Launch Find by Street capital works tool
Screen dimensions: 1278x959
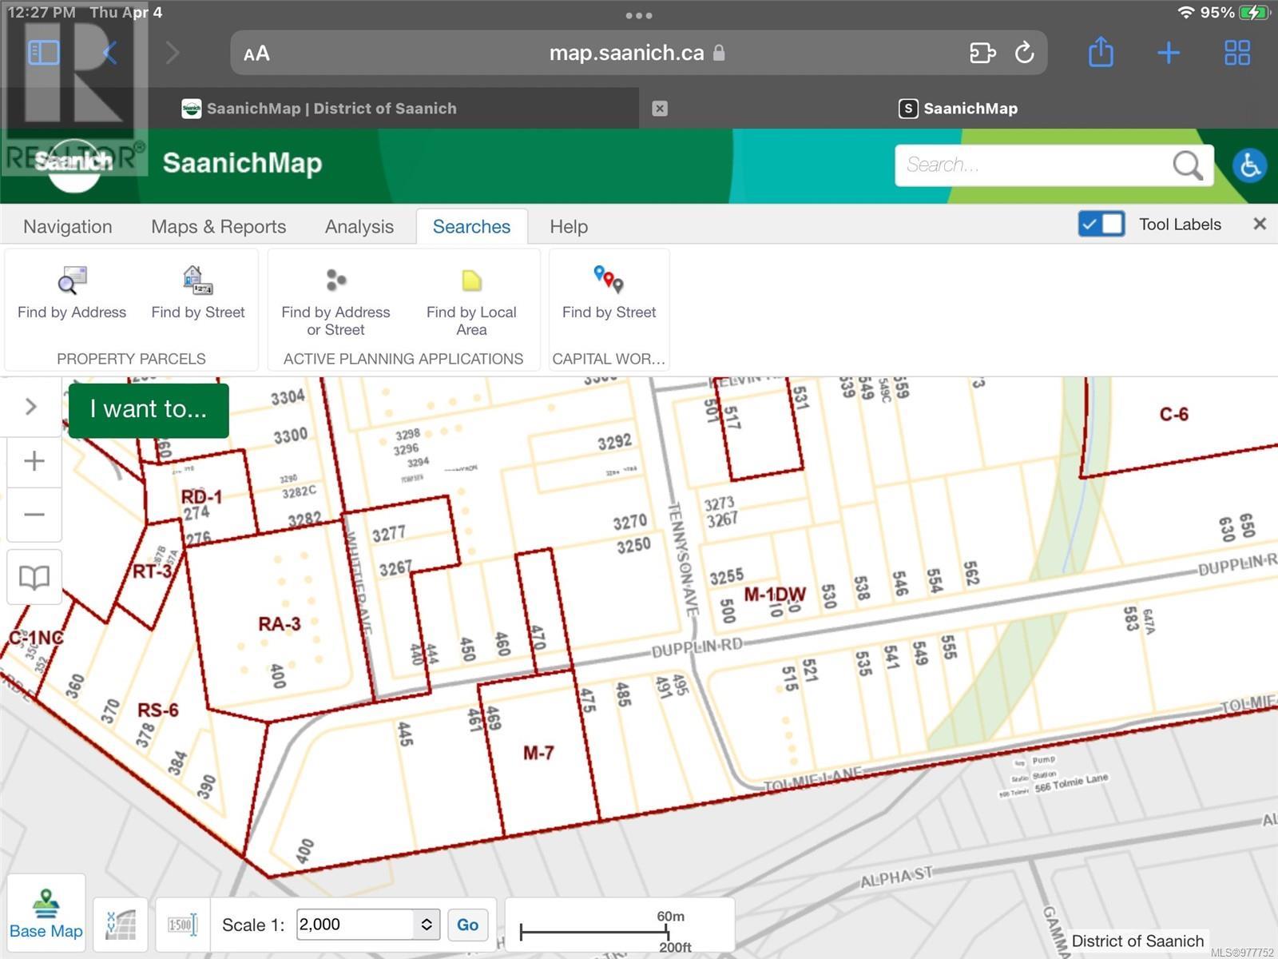(x=609, y=293)
